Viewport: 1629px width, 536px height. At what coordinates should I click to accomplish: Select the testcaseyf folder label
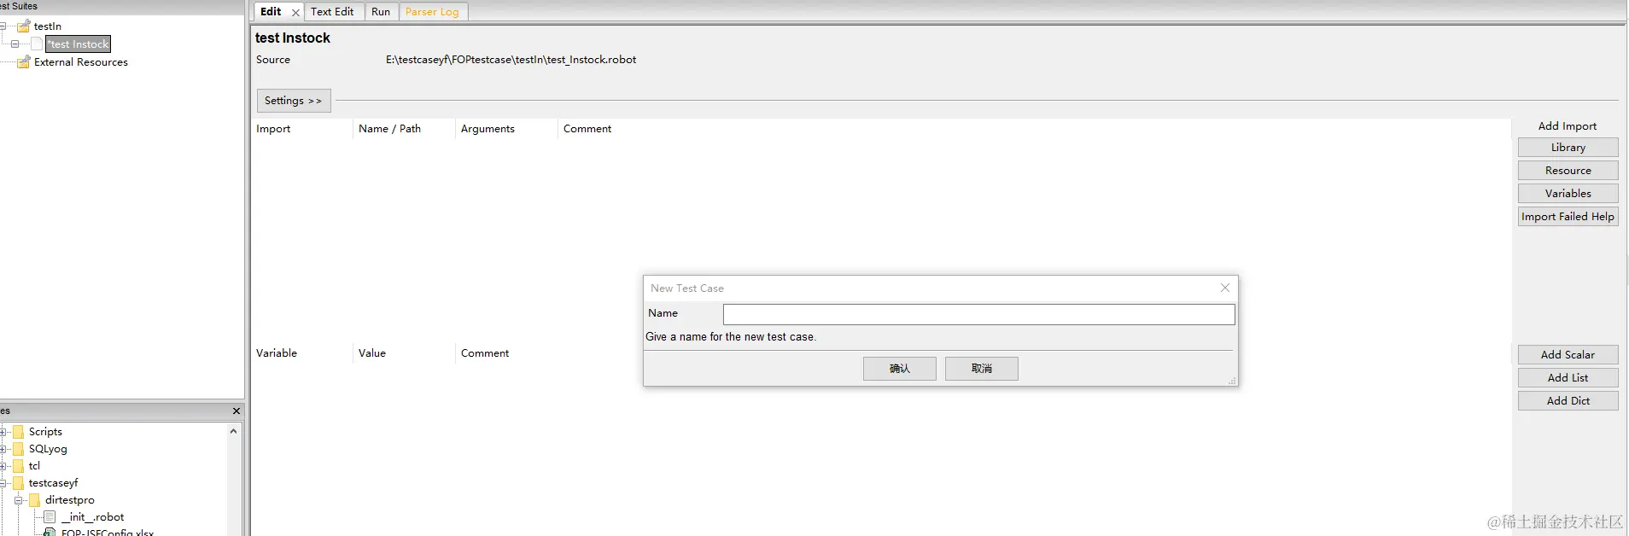tap(53, 483)
